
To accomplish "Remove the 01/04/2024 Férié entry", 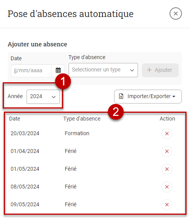I will (167, 151).
